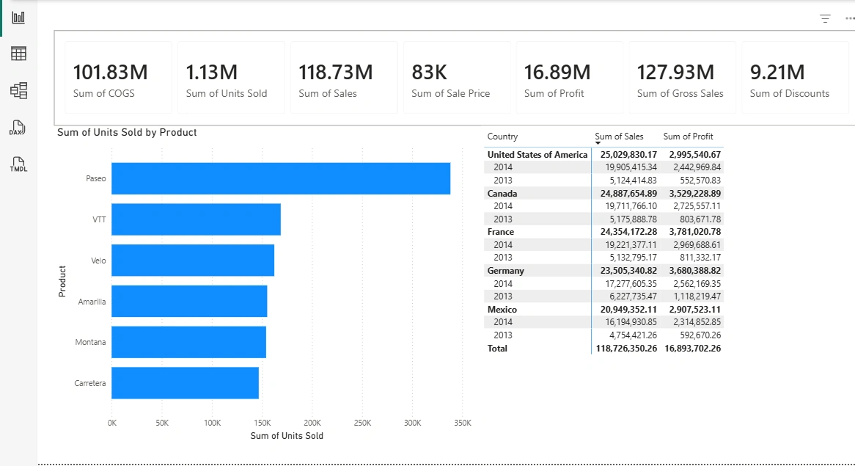The image size is (855, 466).
Task: Click Mexico sales value 20,949,352.11
Action: (x=628, y=310)
